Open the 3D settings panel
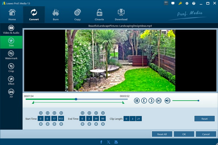This screenshot has width=218, height=145. click(11, 94)
